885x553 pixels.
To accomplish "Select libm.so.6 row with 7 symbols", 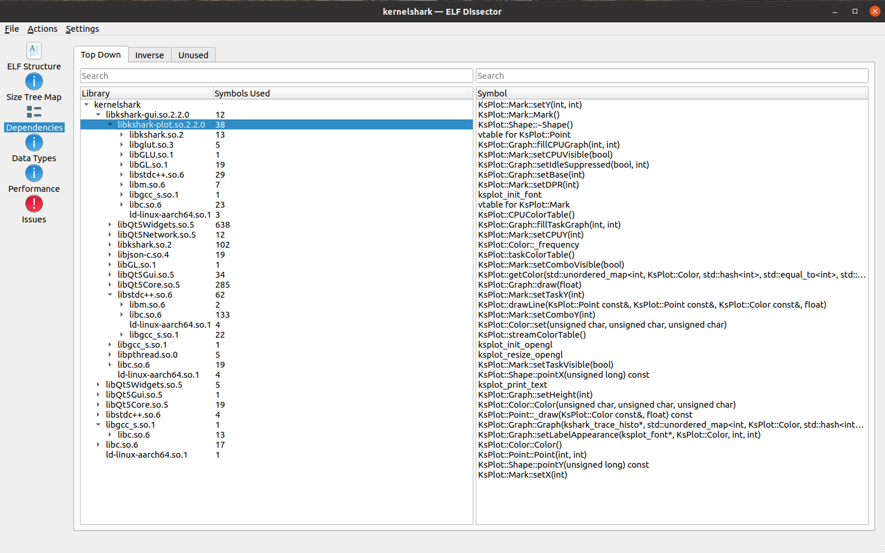I will click(276, 185).
